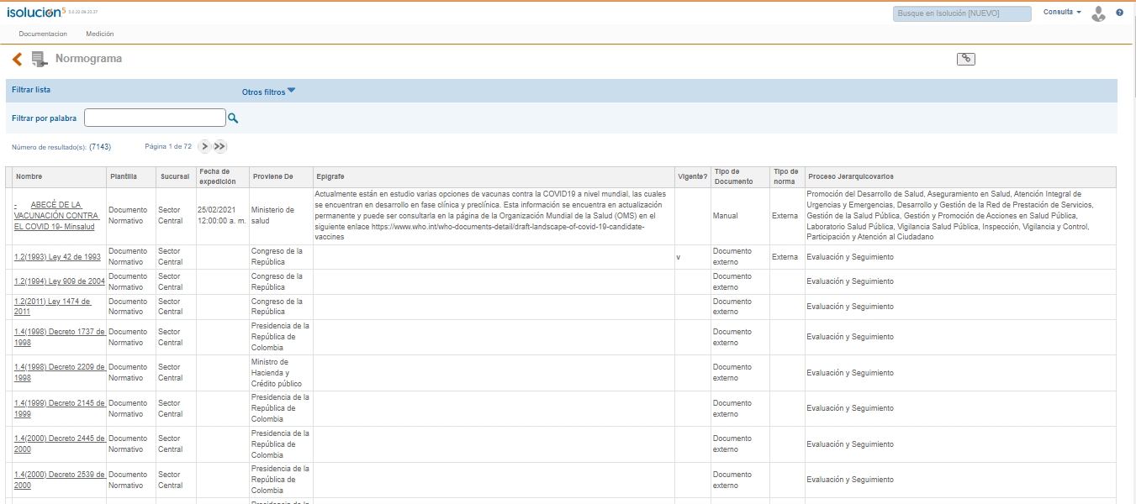The image size is (1136, 504).
Task: Click the Busque en Isolución search box
Action: [x=961, y=13]
